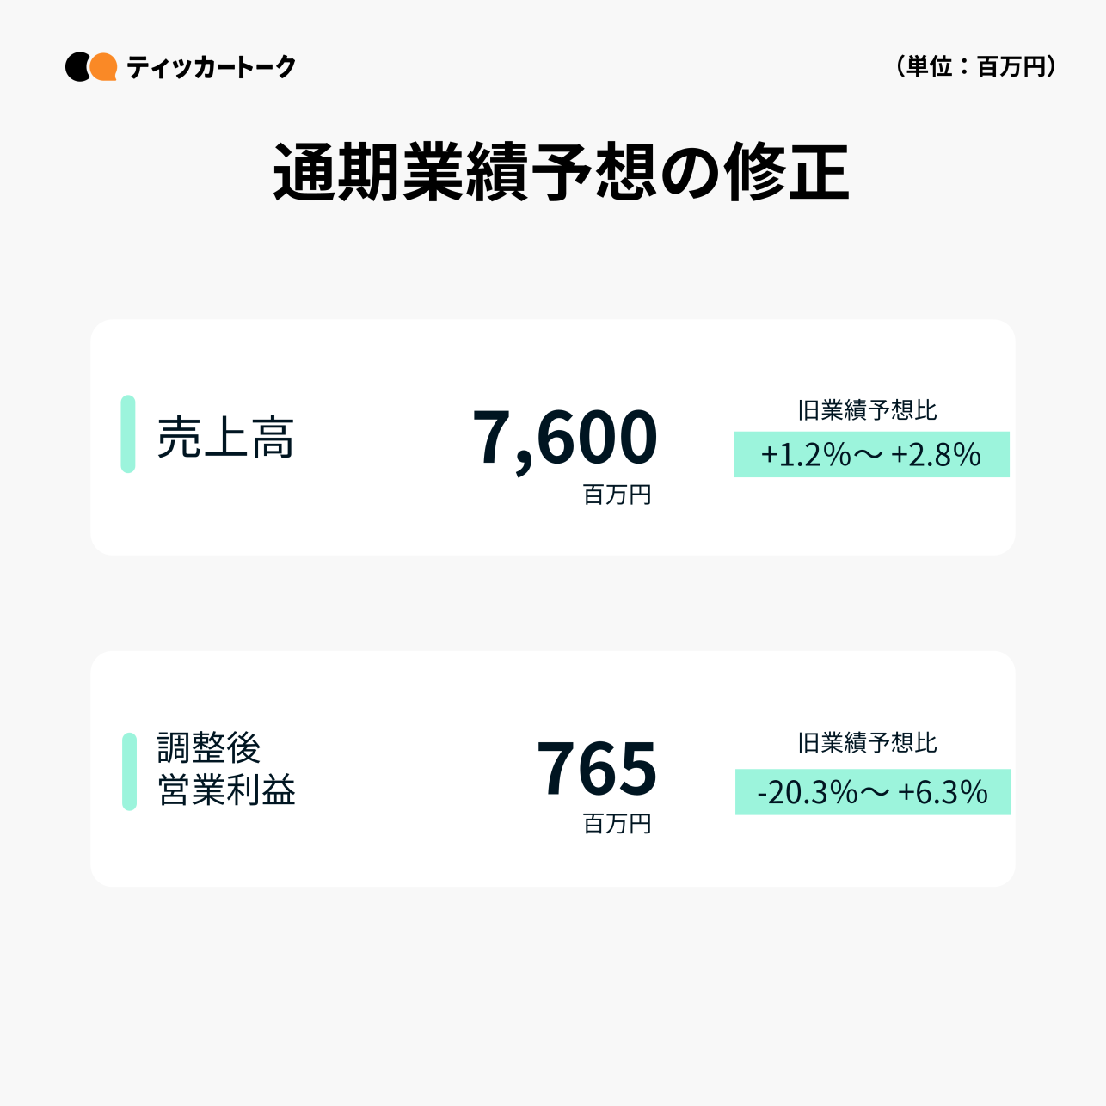Click the green accent bar beside 調整後営業利益
Screen dimensions: 1106x1106
click(x=129, y=771)
